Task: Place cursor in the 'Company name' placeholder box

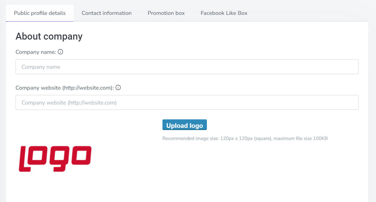Action: pos(187,67)
